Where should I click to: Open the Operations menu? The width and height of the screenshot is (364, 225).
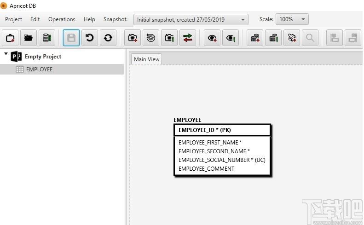tap(62, 19)
